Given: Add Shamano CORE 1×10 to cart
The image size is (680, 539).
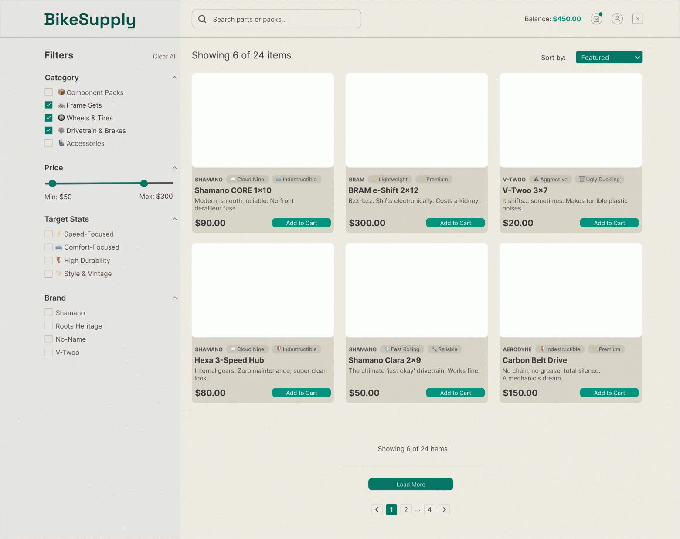Looking at the screenshot, I should (x=302, y=223).
